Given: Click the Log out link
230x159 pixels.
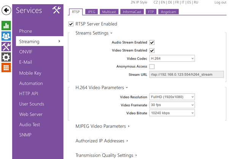Looking at the screenshot, I should click(x=220, y=2).
